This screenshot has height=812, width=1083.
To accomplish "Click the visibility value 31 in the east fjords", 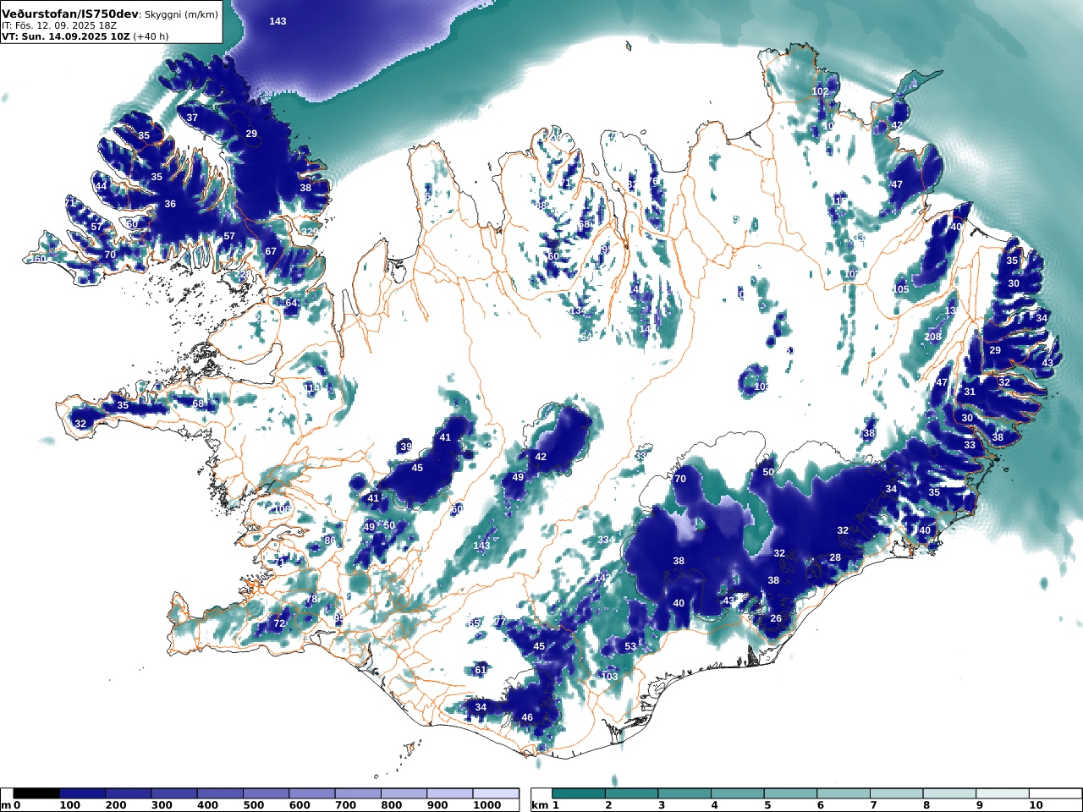I will (970, 392).
